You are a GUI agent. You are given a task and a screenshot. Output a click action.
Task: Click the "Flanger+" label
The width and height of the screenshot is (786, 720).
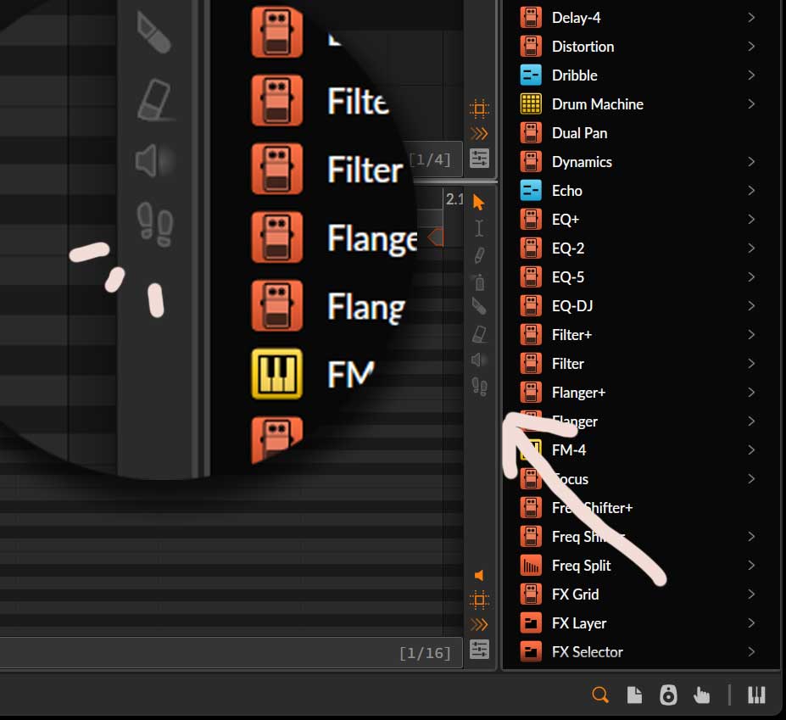coord(578,393)
